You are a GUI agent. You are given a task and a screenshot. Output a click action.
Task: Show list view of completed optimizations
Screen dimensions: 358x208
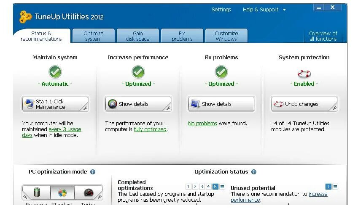222,187
